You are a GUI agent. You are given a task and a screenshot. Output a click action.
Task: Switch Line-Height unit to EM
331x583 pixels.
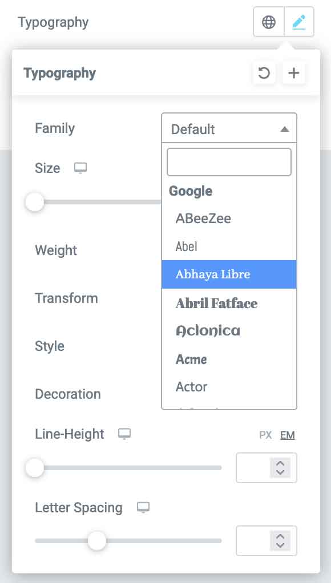pyautogui.click(x=288, y=435)
